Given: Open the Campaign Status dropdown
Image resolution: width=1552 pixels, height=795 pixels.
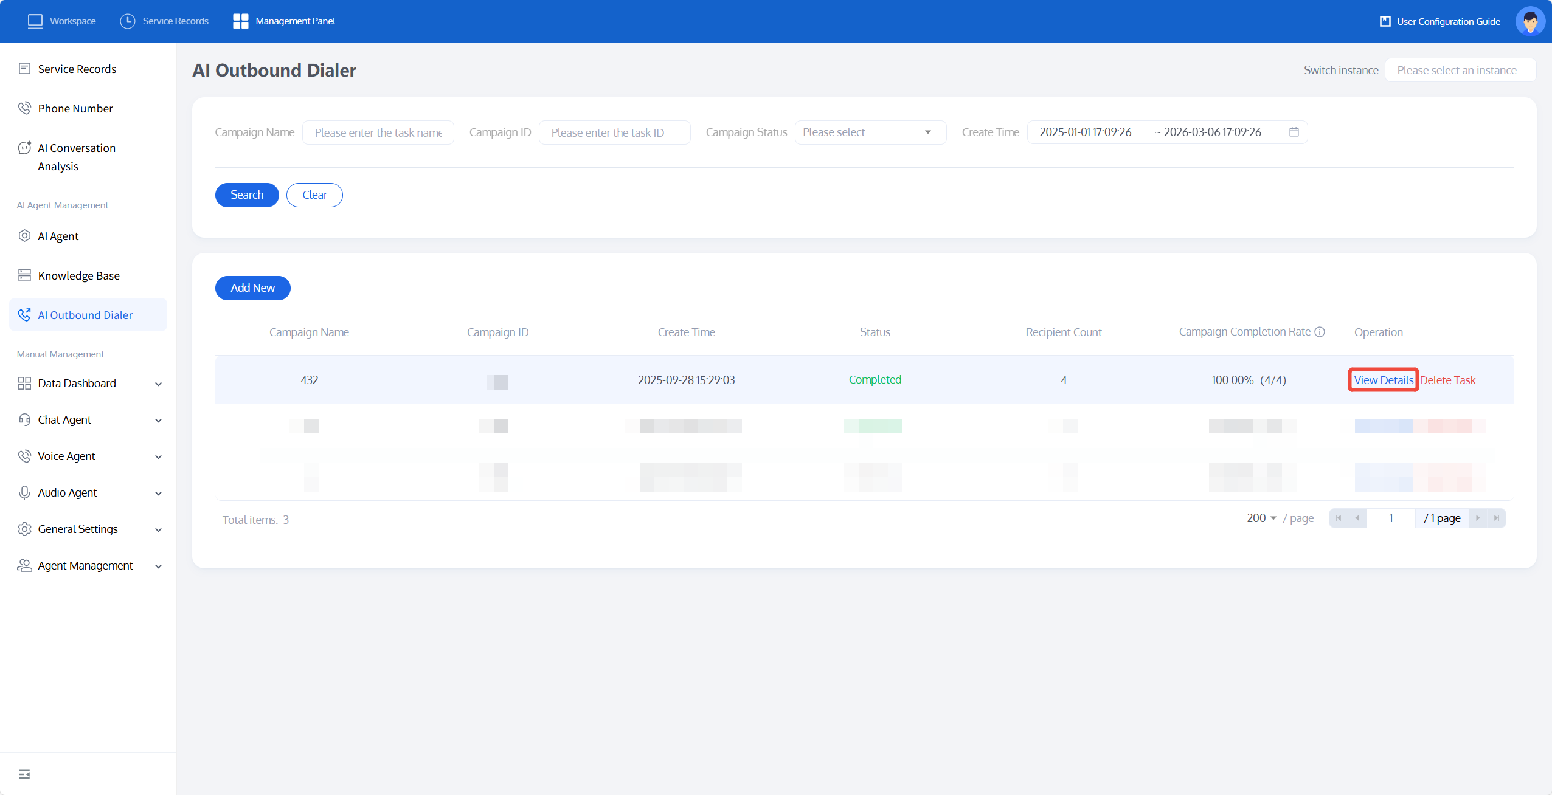Looking at the screenshot, I should pos(870,132).
